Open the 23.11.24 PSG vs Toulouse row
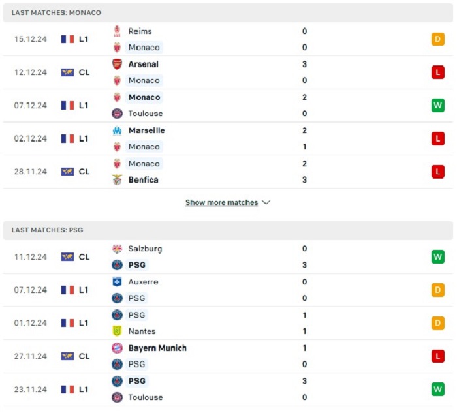The image size is (457, 413). tap(228, 389)
